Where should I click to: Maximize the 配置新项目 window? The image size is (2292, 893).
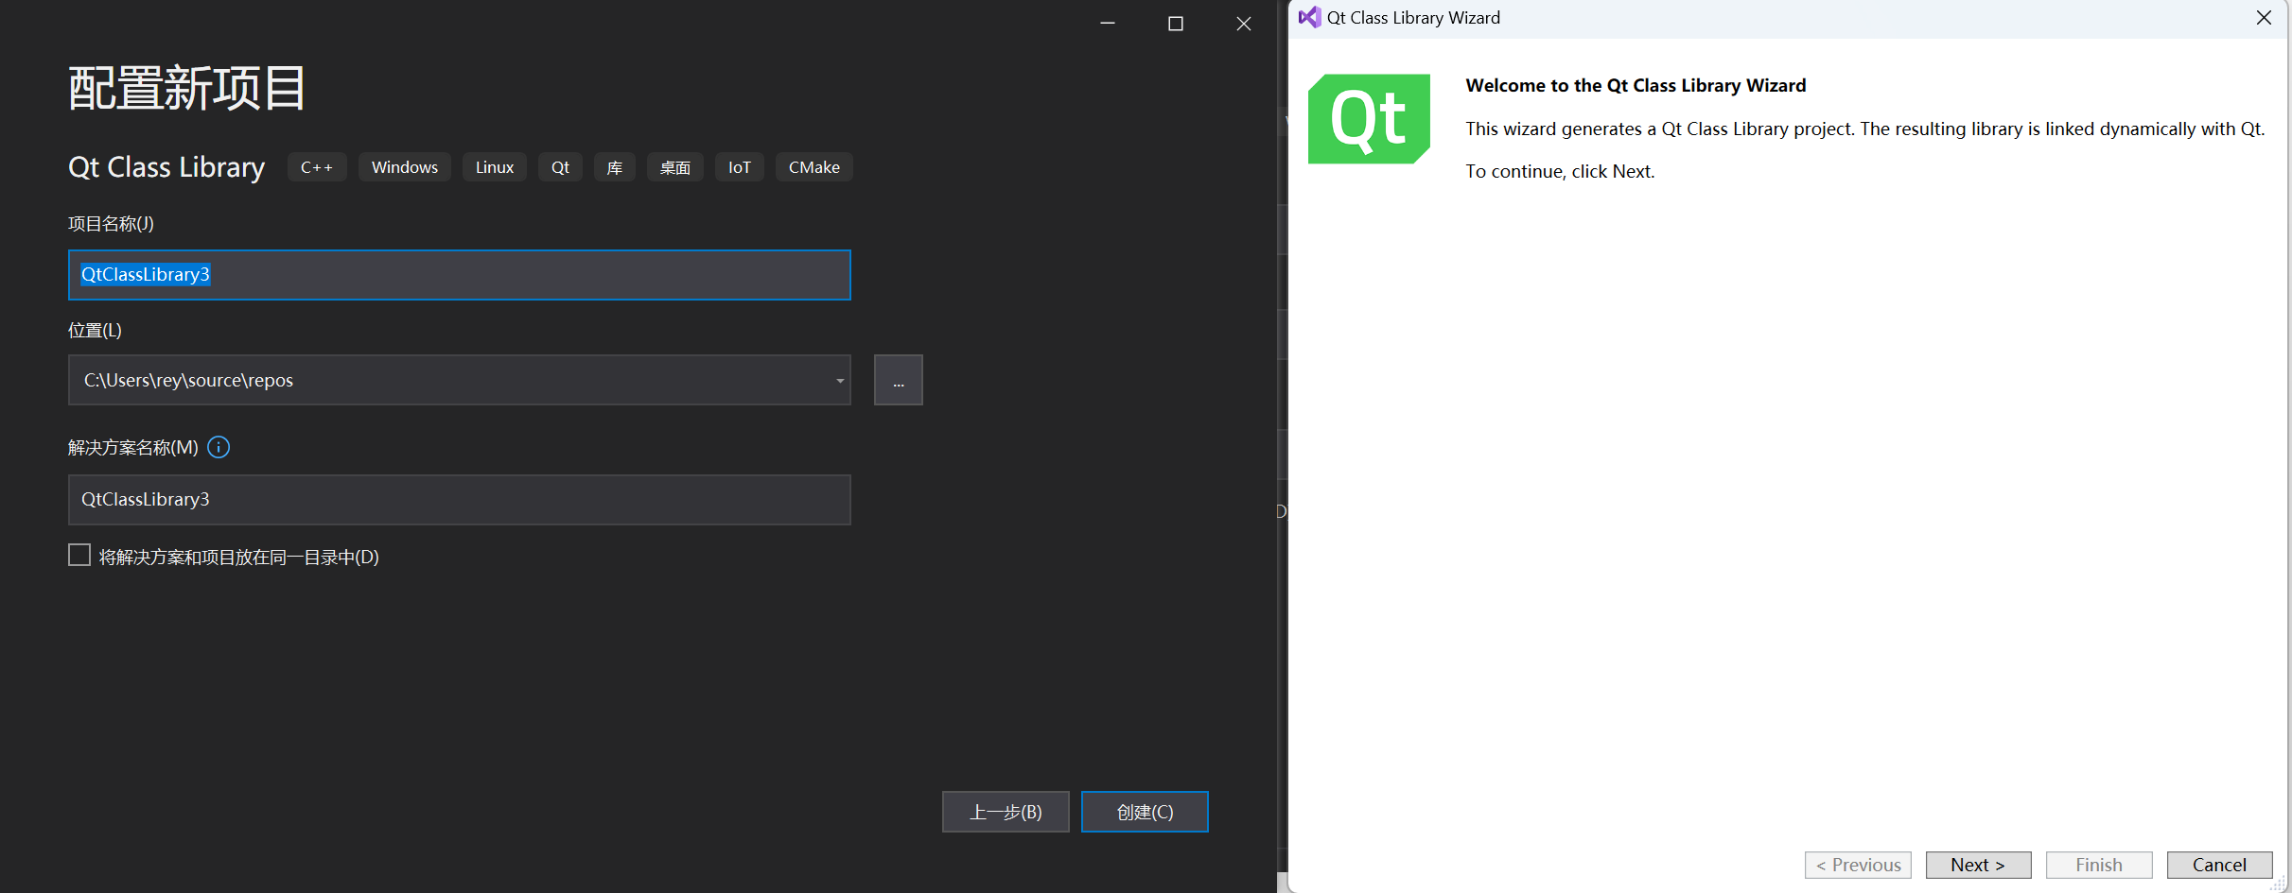[x=1176, y=24]
